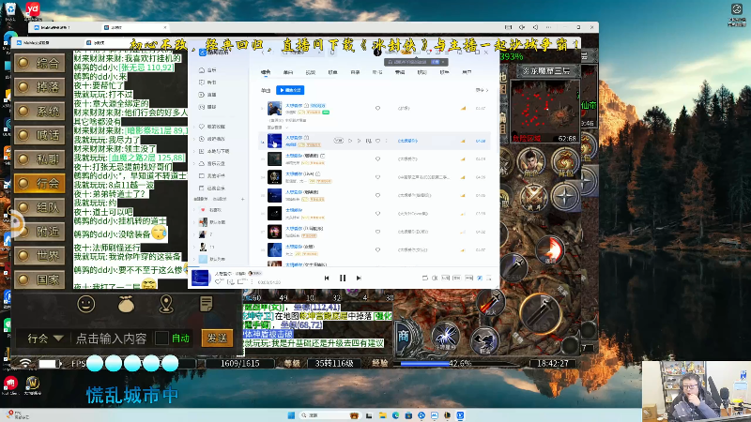This screenshot has height=422, width=751.
Task: Select the 组队 chat channel tab
Action: click(x=39, y=207)
